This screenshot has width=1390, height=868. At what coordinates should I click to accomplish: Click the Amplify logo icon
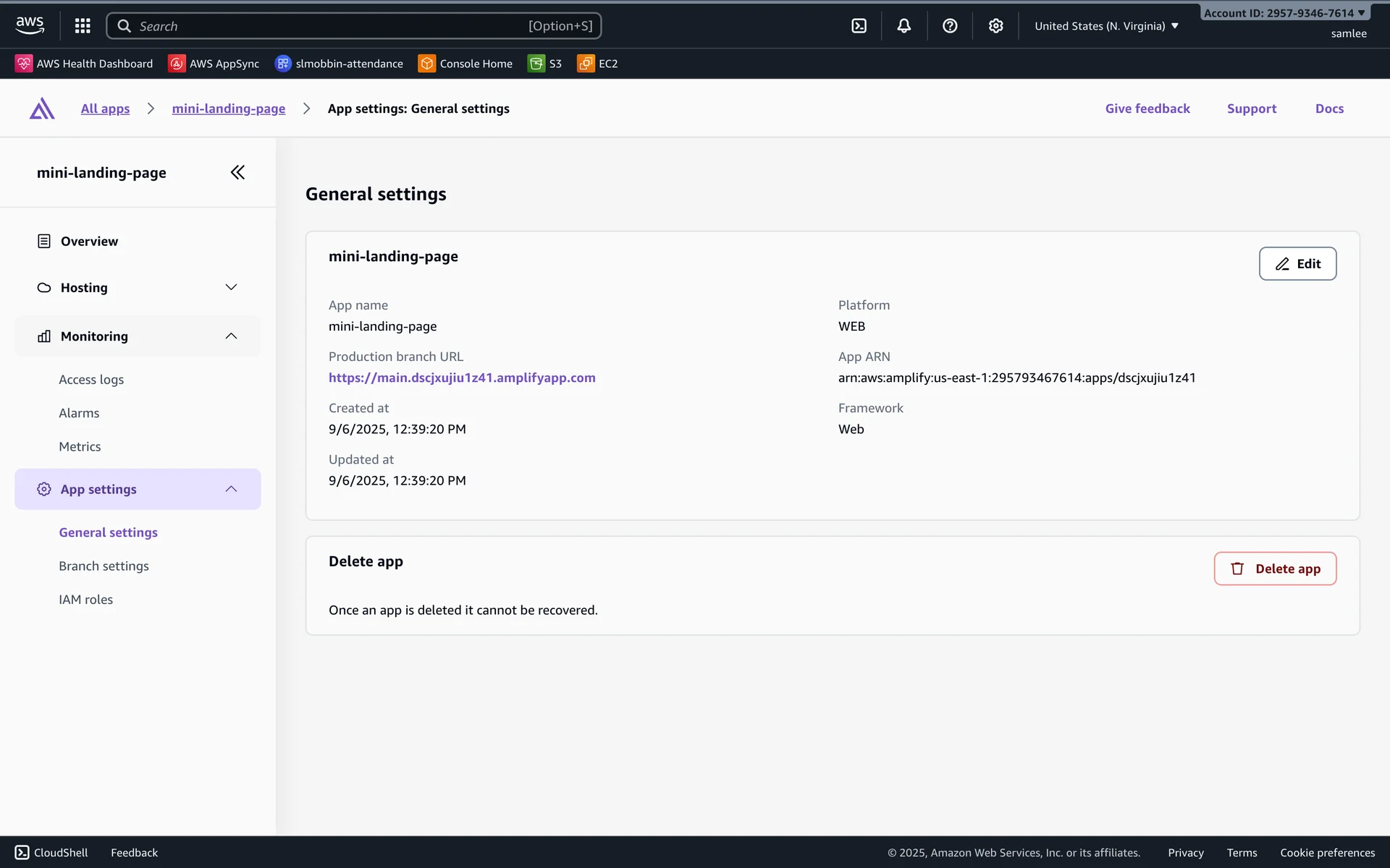(x=42, y=109)
